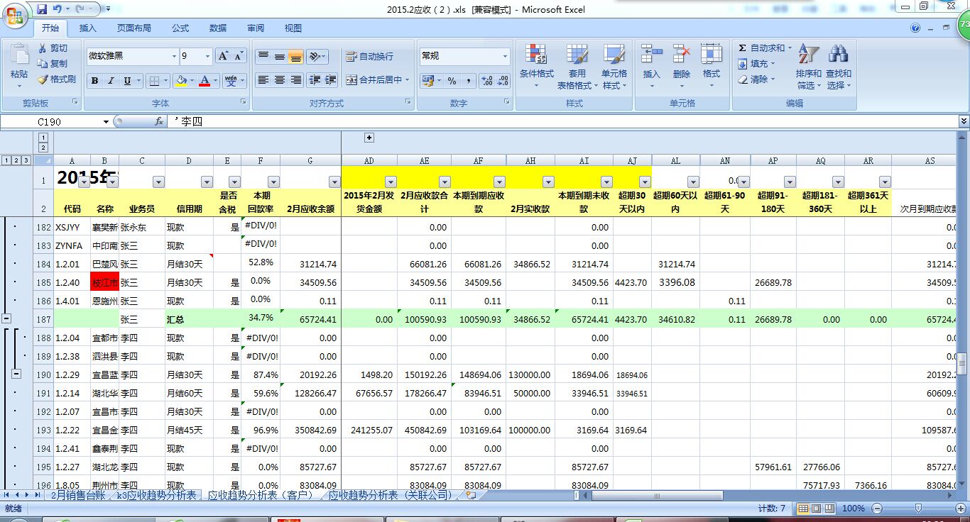The height and width of the screenshot is (522, 970).
Task: Switch to 插入 ribbon tab
Action: pos(88,28)
